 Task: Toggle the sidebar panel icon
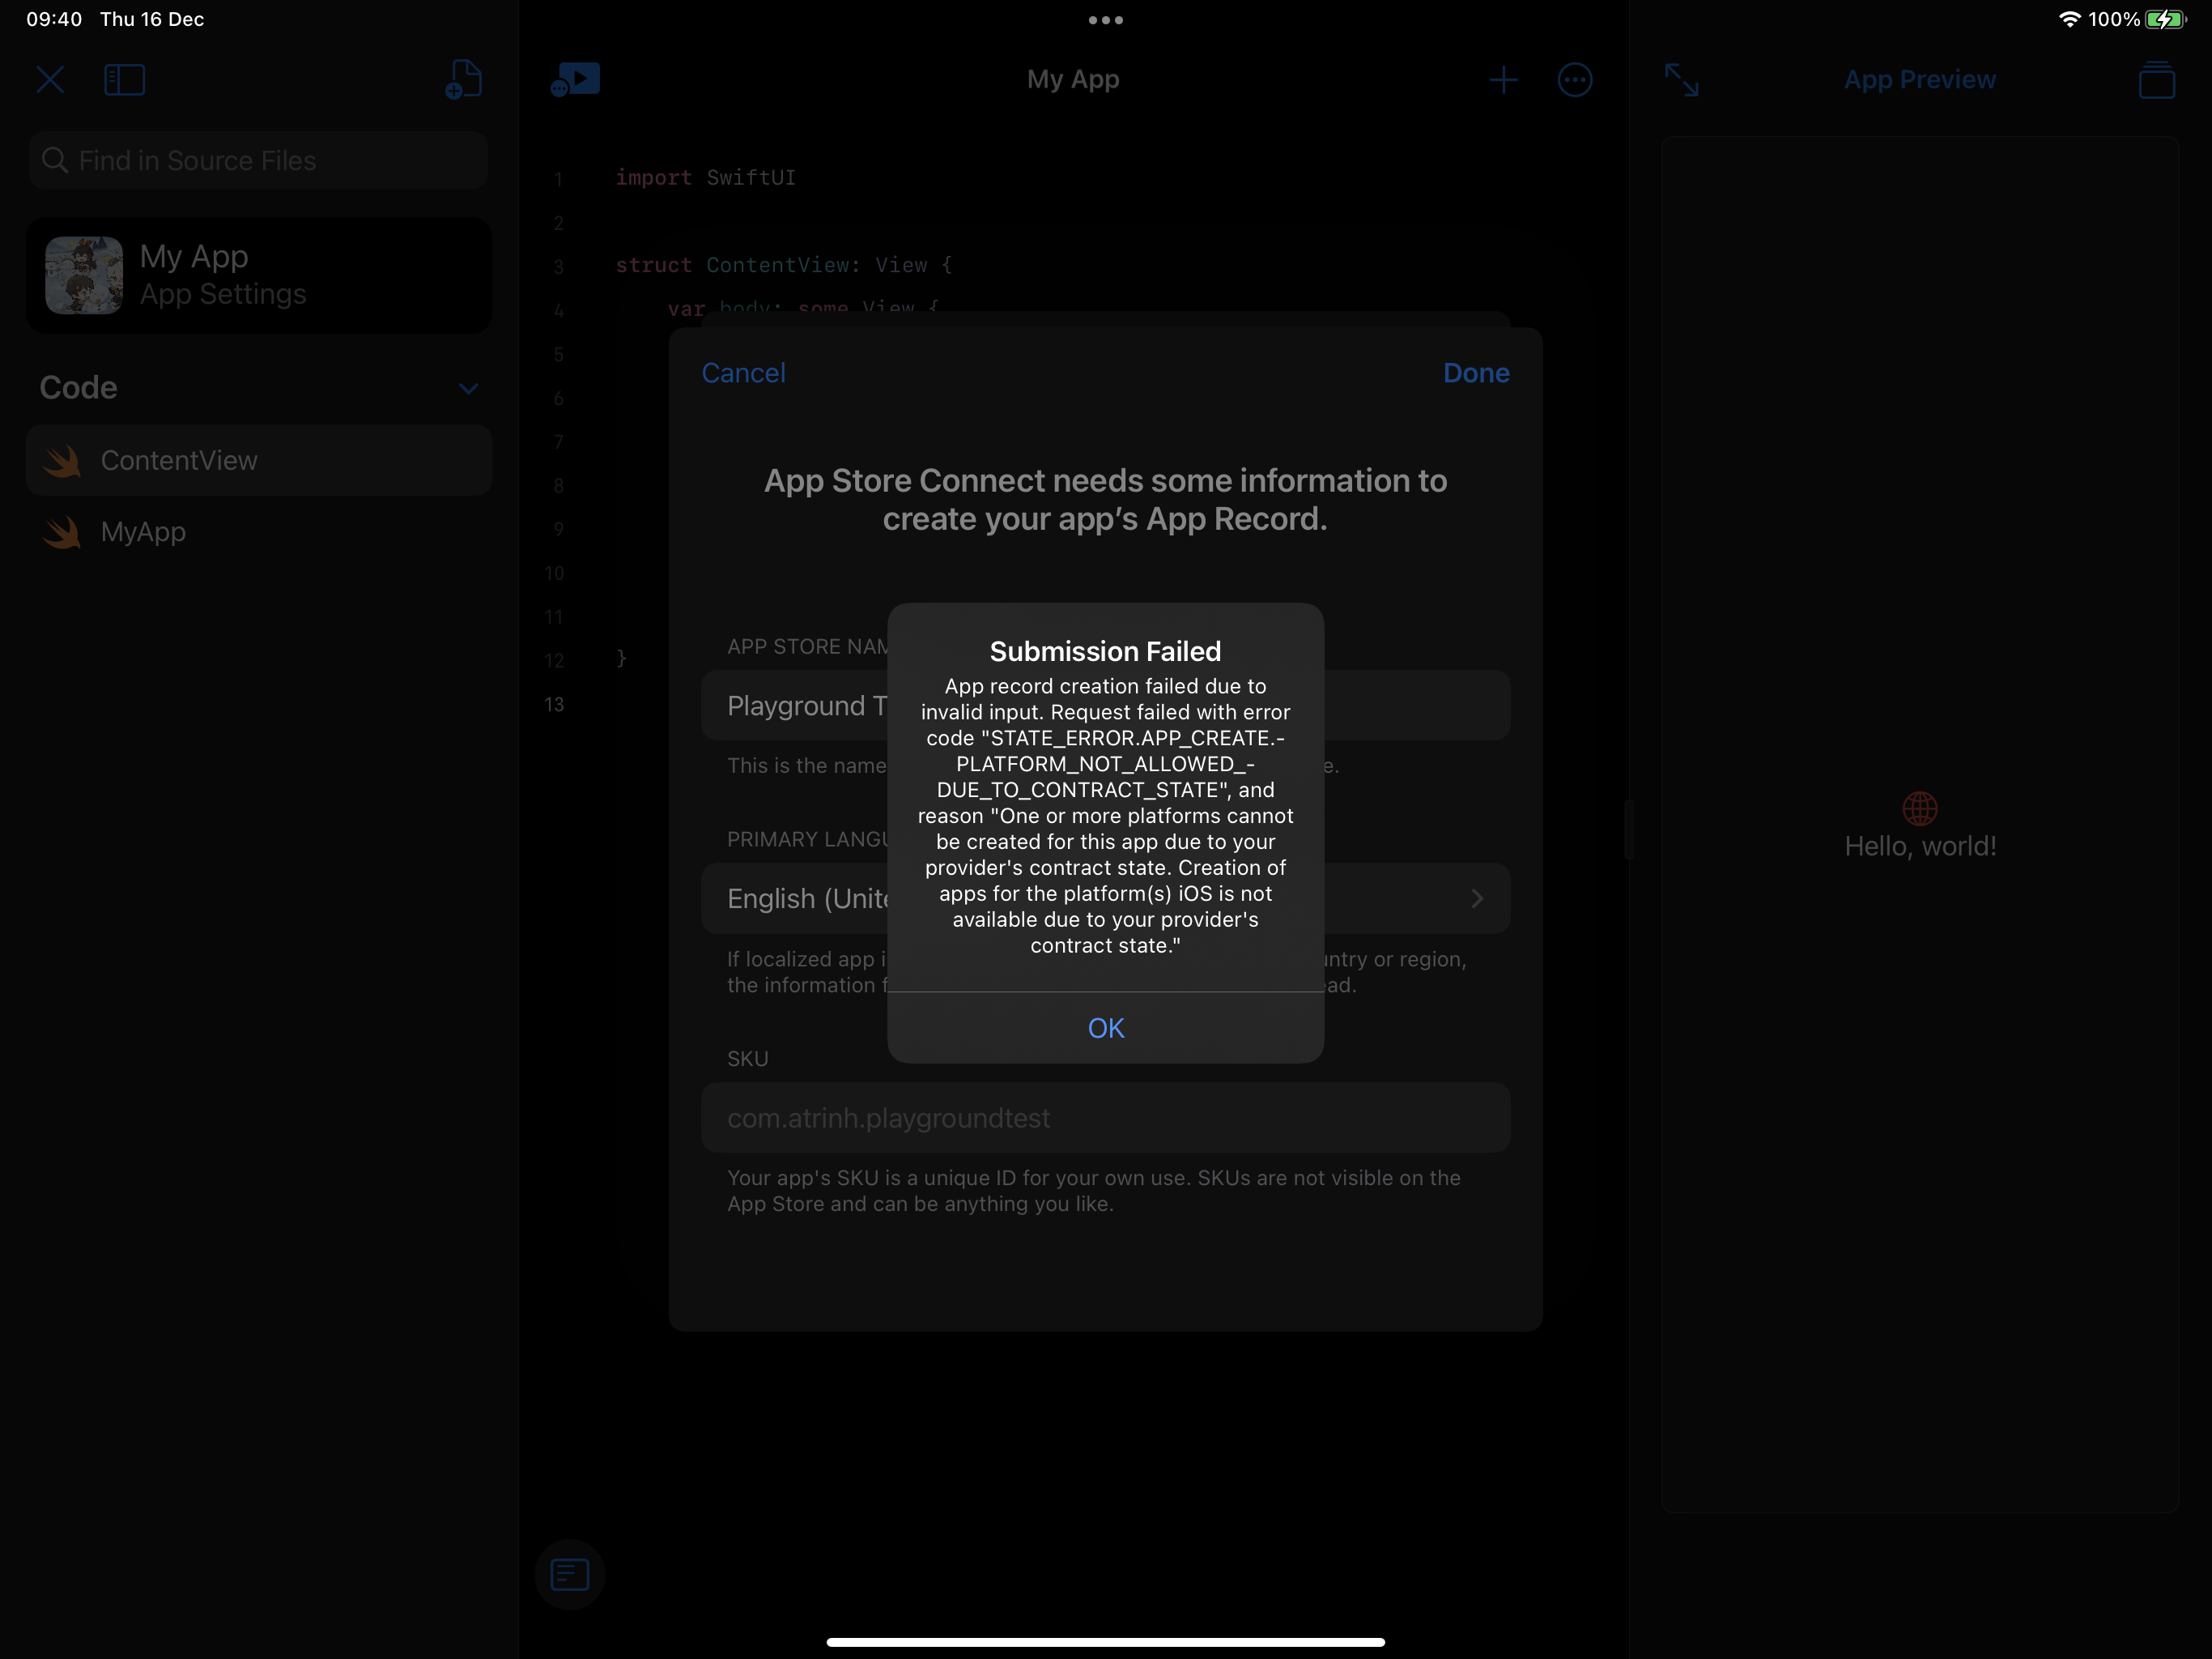pos(125,80)
